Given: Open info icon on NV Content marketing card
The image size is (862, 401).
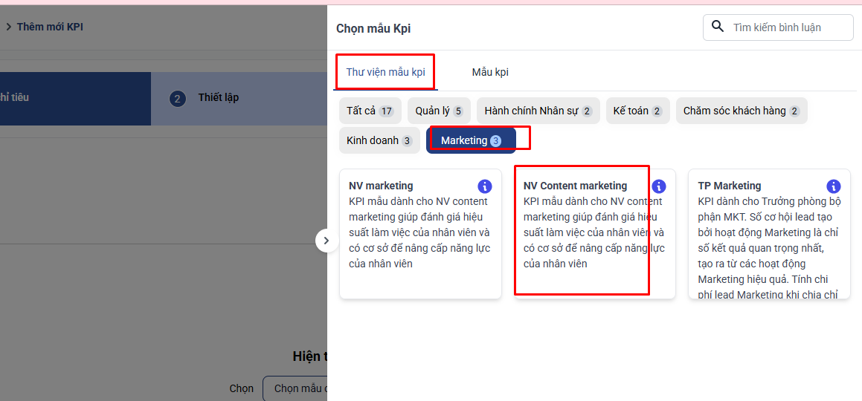Looking at the screenshot, I should tap(659, 186).
